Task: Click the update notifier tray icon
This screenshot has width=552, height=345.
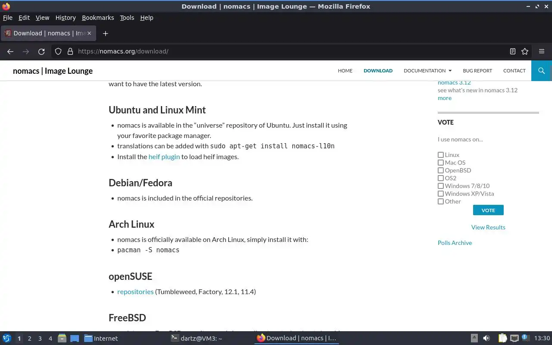Action: click(x=525, y=338)
